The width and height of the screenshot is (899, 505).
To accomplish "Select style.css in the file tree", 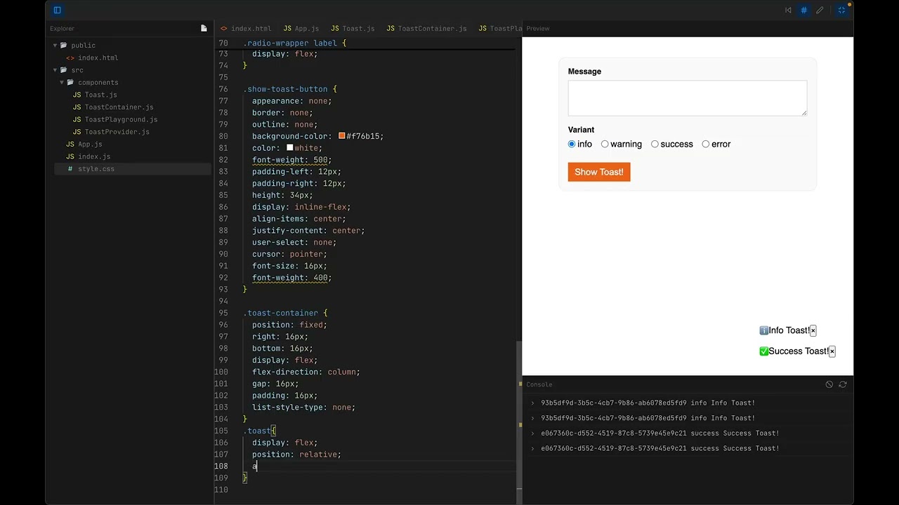I will [96, 169].
